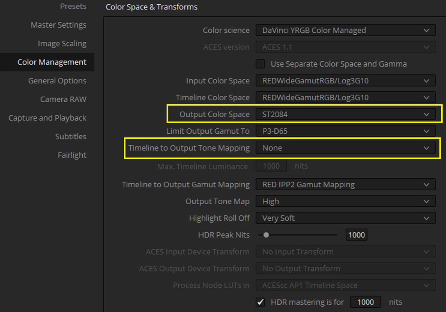
Task: Uncheck the HDR mastering is for checkbox
Action: [260, 302]
